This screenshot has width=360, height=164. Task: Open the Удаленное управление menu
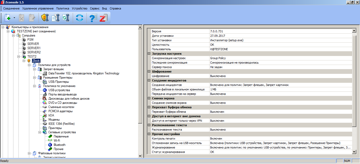point(38,8)
